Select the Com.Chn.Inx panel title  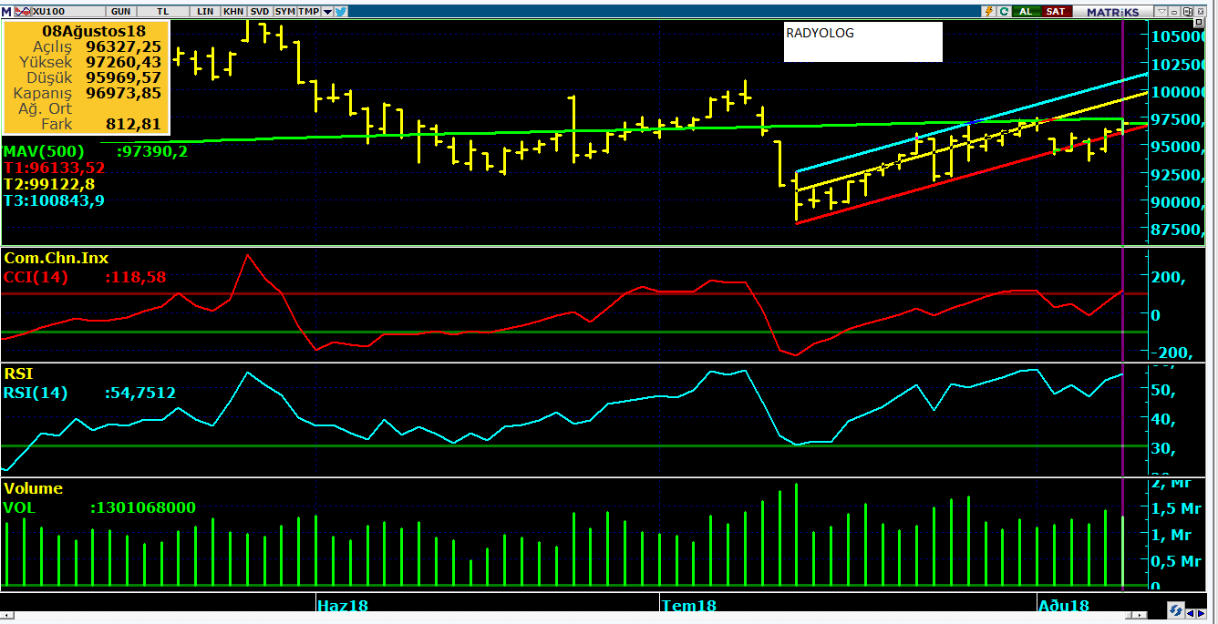pos(56,259)
